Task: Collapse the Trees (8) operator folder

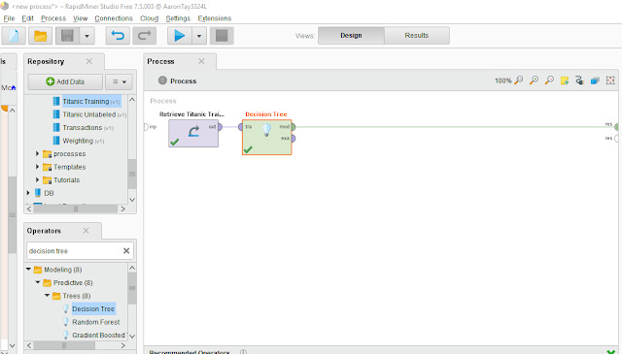Action: 47,296
